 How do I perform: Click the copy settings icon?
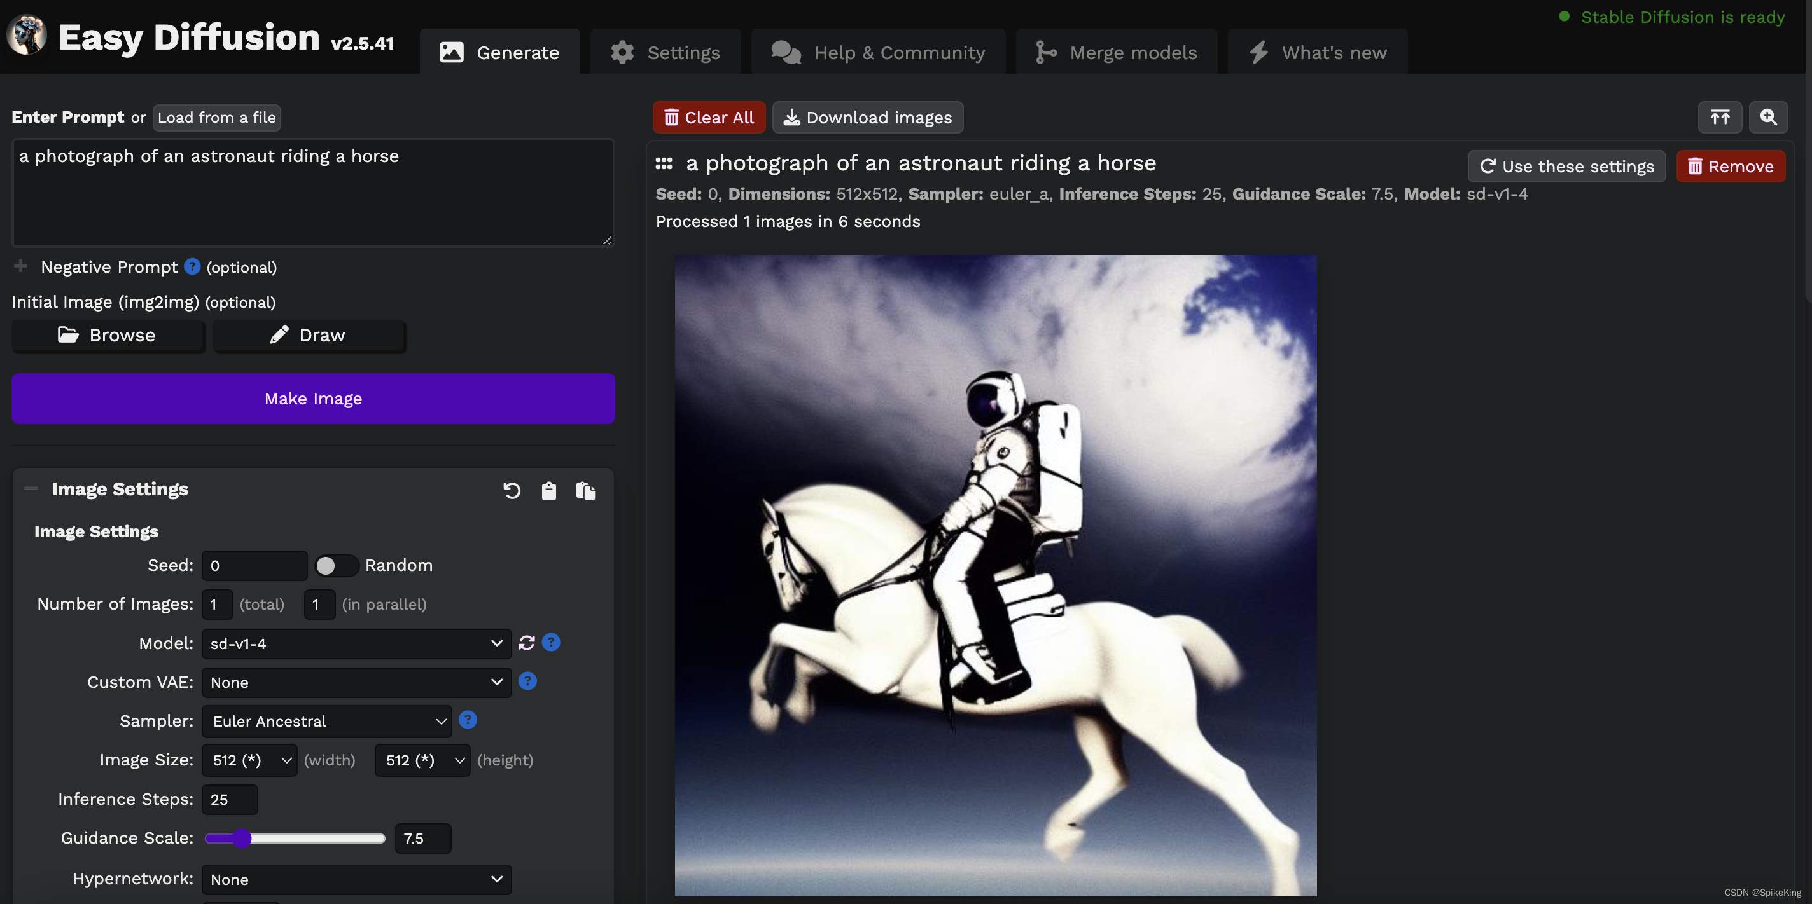585,490
